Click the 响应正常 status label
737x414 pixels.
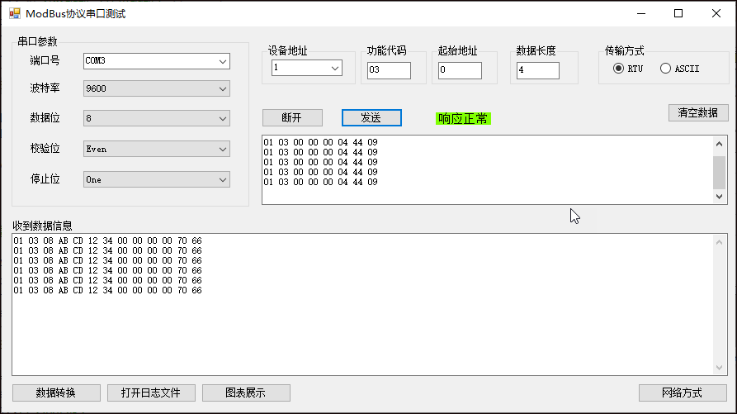pos(463,118)
